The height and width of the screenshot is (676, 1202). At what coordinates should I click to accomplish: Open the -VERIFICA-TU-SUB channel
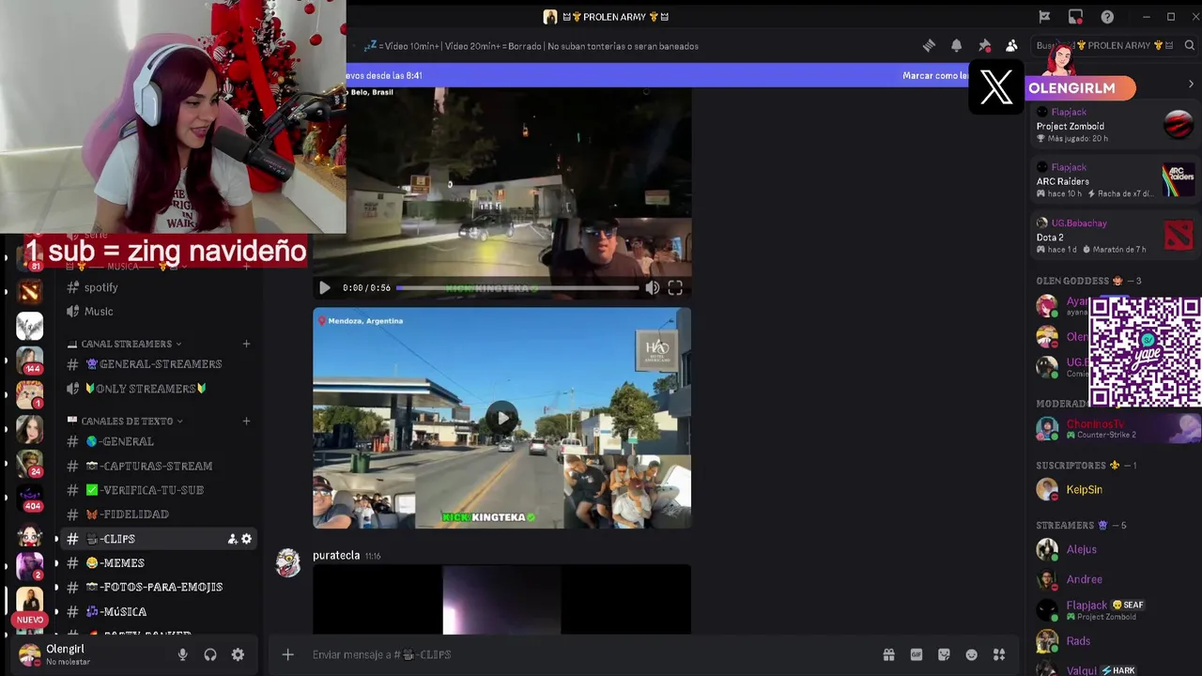tap(157, 490)
